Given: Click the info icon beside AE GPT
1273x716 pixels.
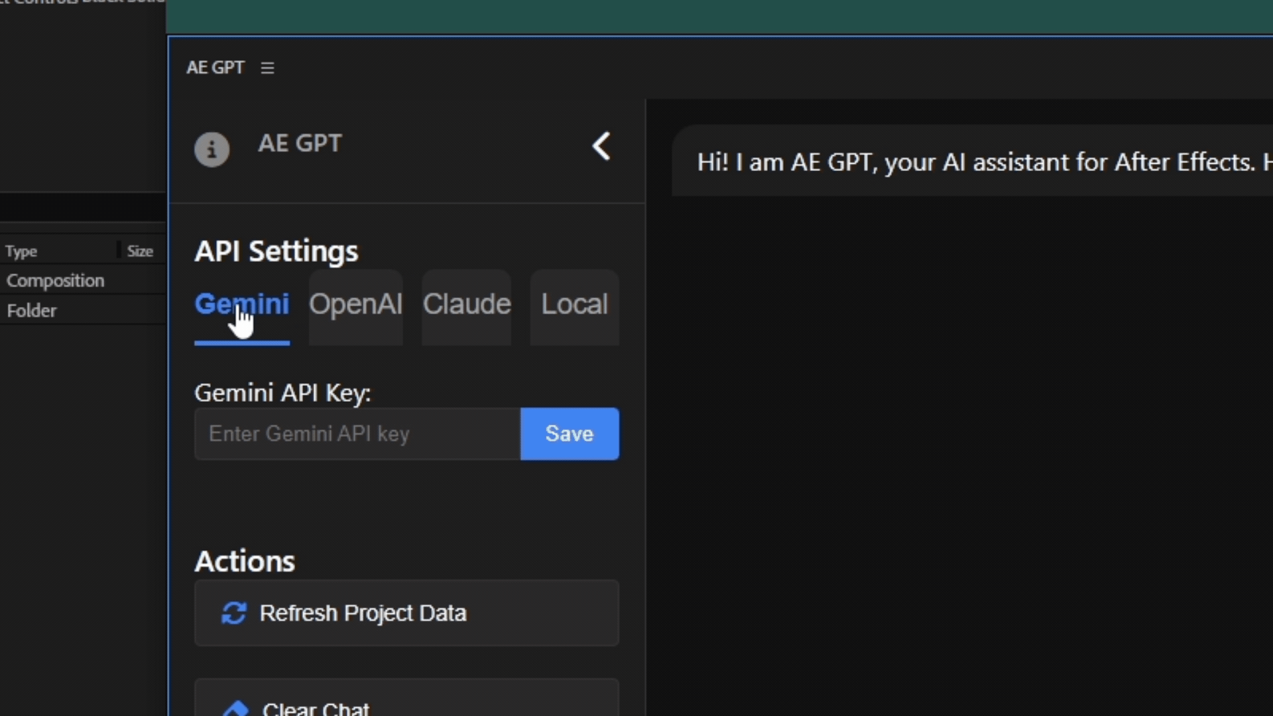Looking at the screenshot, I should click(212, 149).
